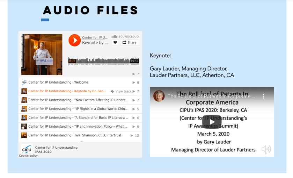Open the SoundCloud logo link
293x178 pixels.
click(x=125, y=37)
